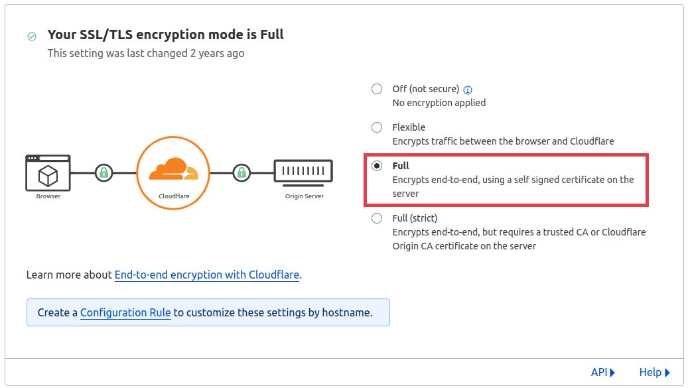The height and width of the screenshot is (388, 688).
Task: Select the Off (not secure) encryption mode
Action: (x=377, y=89)
